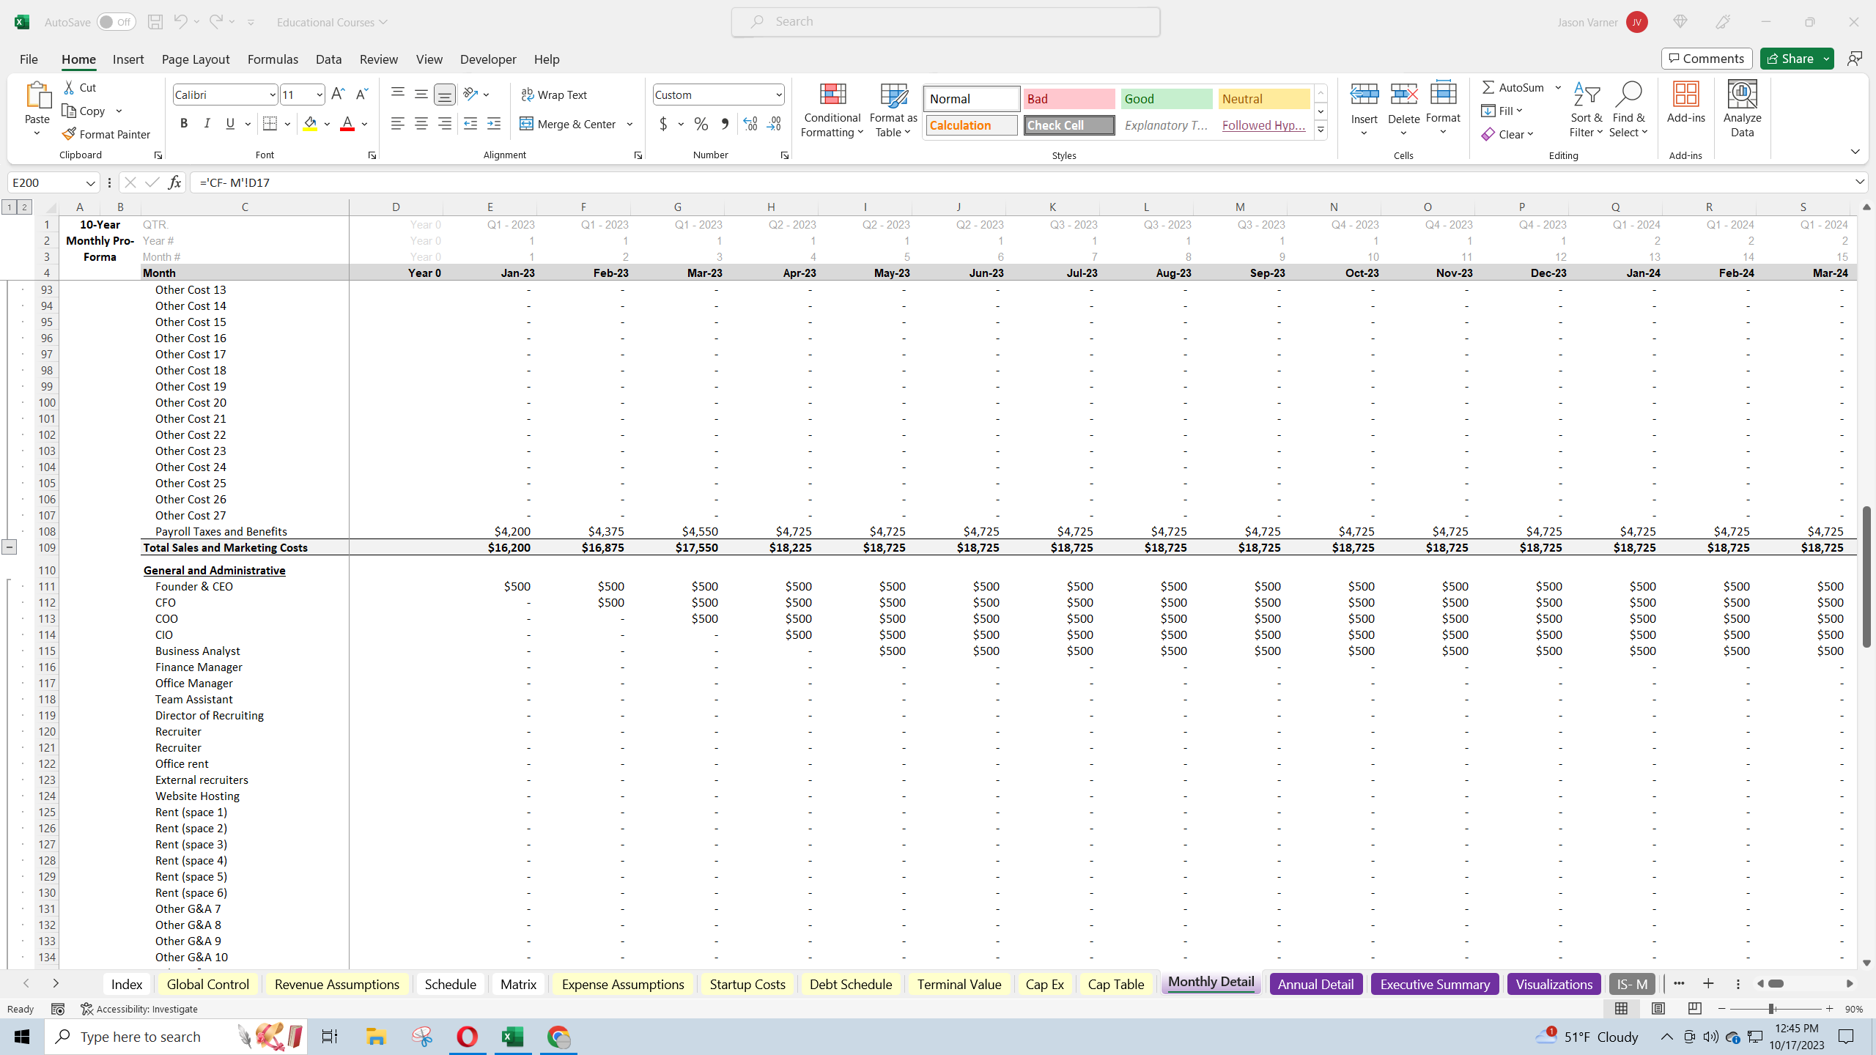Increase font size with the large A icon

tap(338, 94)
